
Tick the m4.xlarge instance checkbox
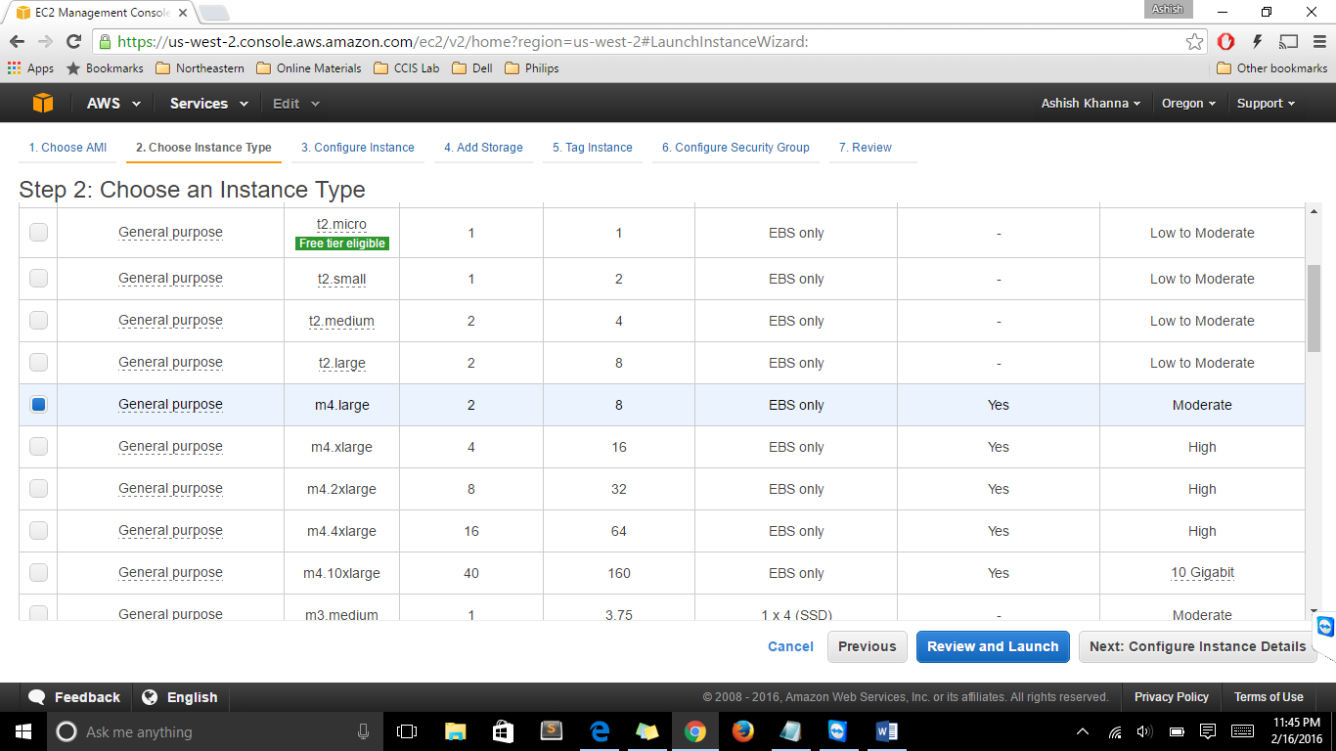point(38,447)
